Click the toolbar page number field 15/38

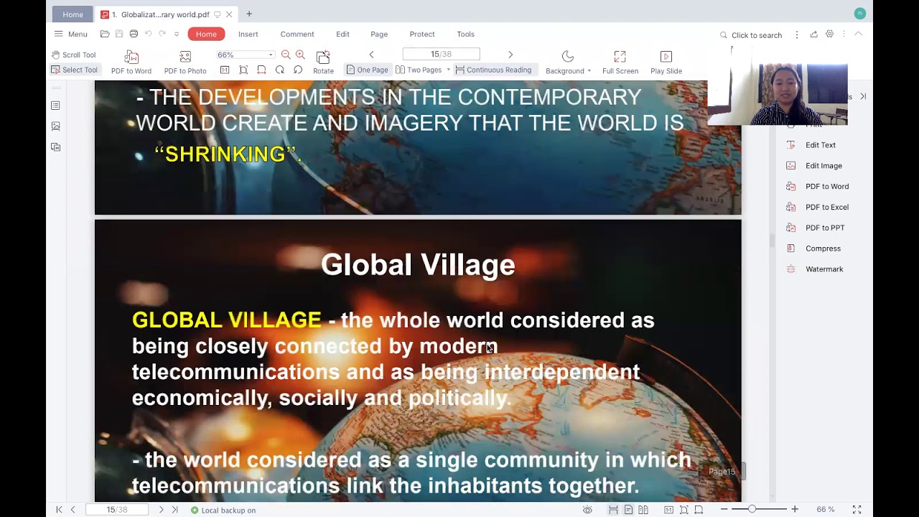click(441, 55)
